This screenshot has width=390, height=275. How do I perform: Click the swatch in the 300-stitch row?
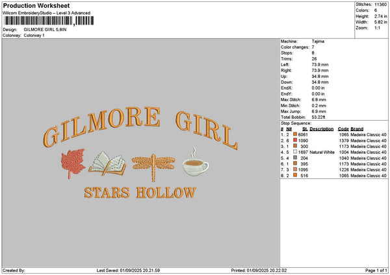coord(295,146)
